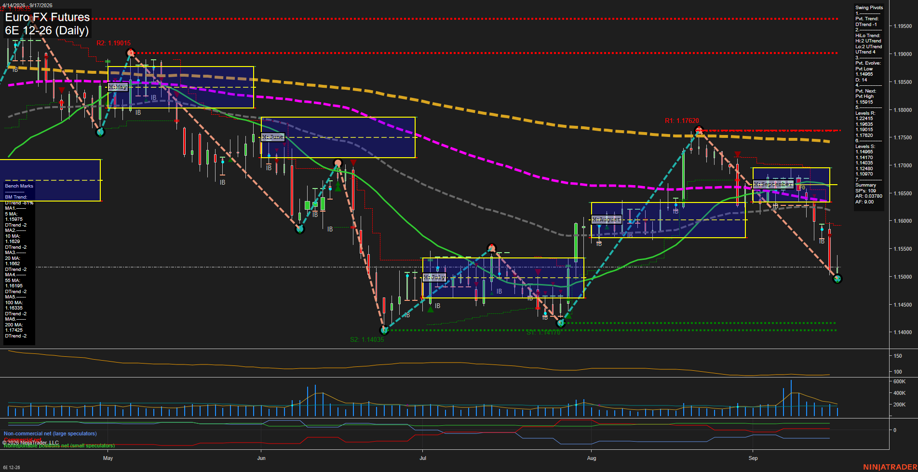This screenshot has height=472, width=918.
Task: Click the red down-arrow signal above July box
Action: point(538,272)
